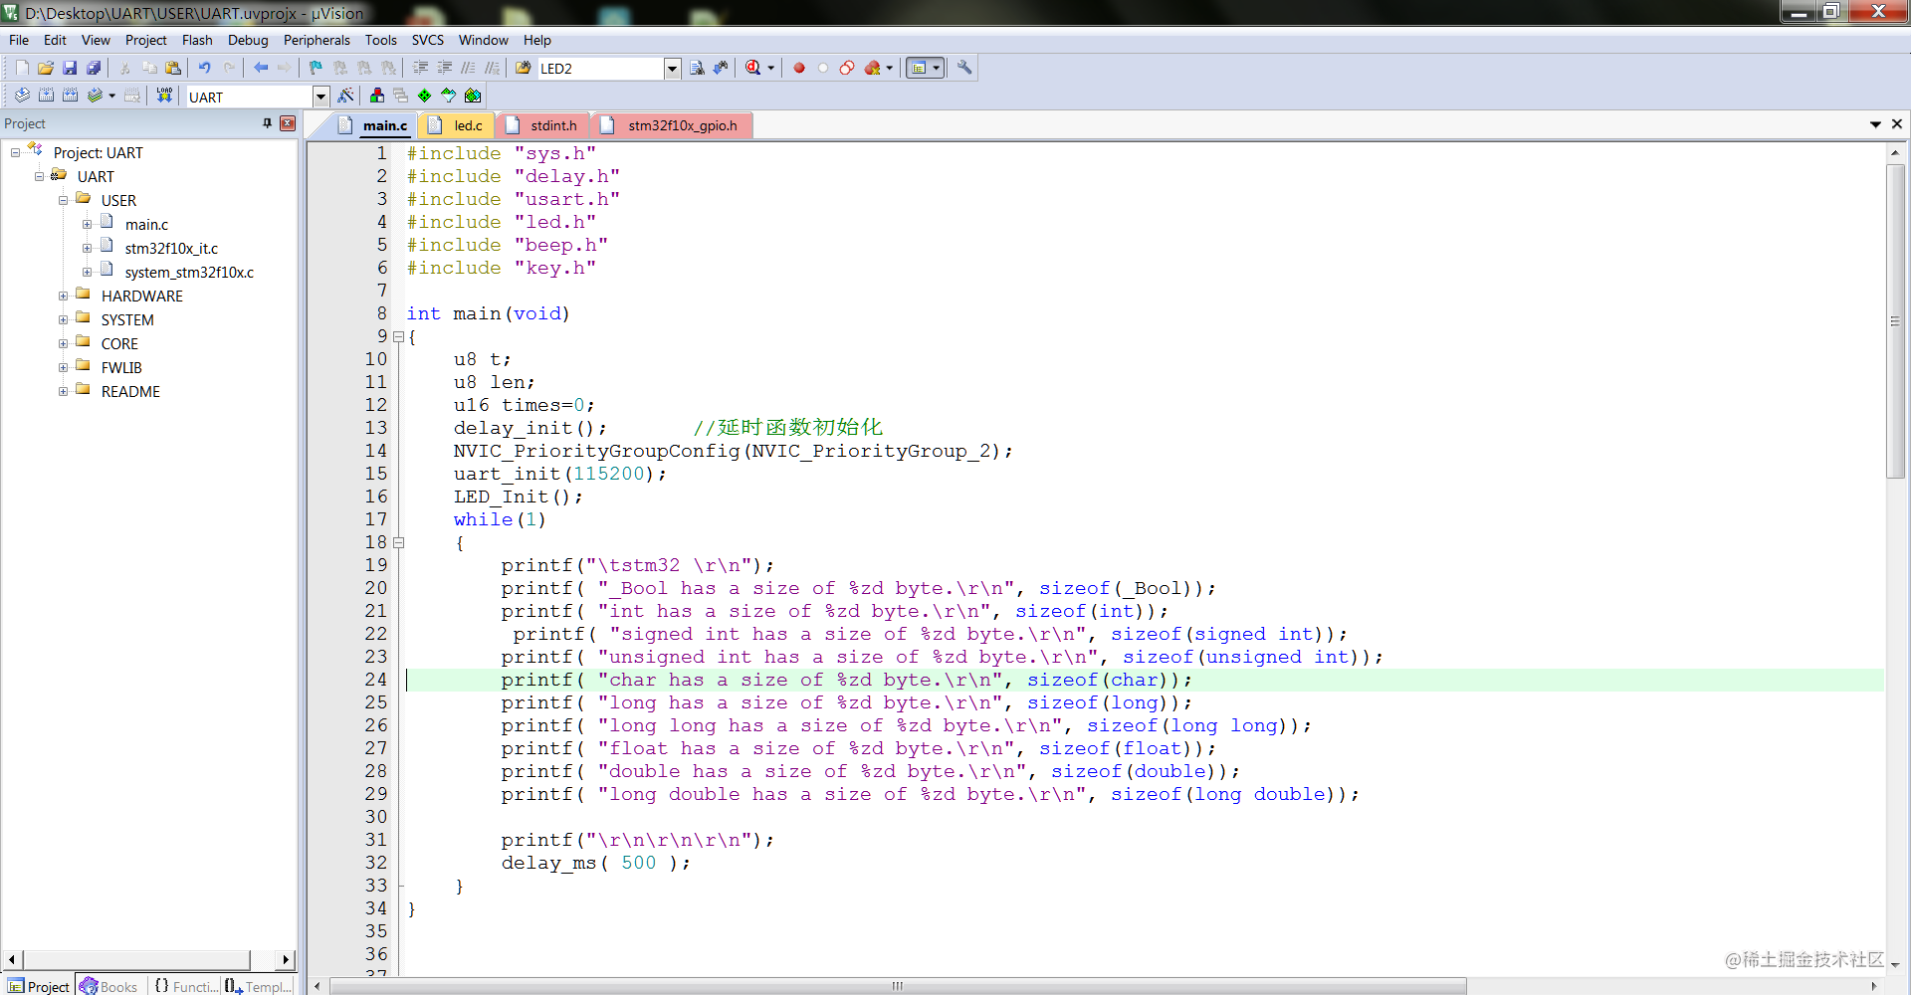Start the debug session
This screenshot has width=1911, height=995.
[753, 68]
